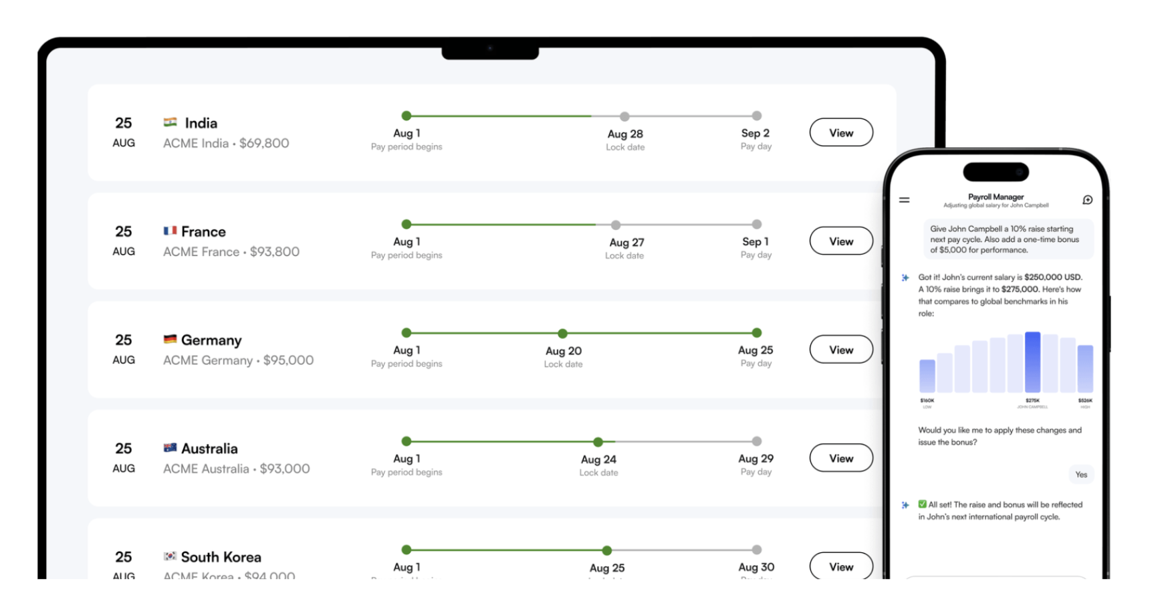View the India payroll details
This screenshot has height=591, width=1166.
840,132
